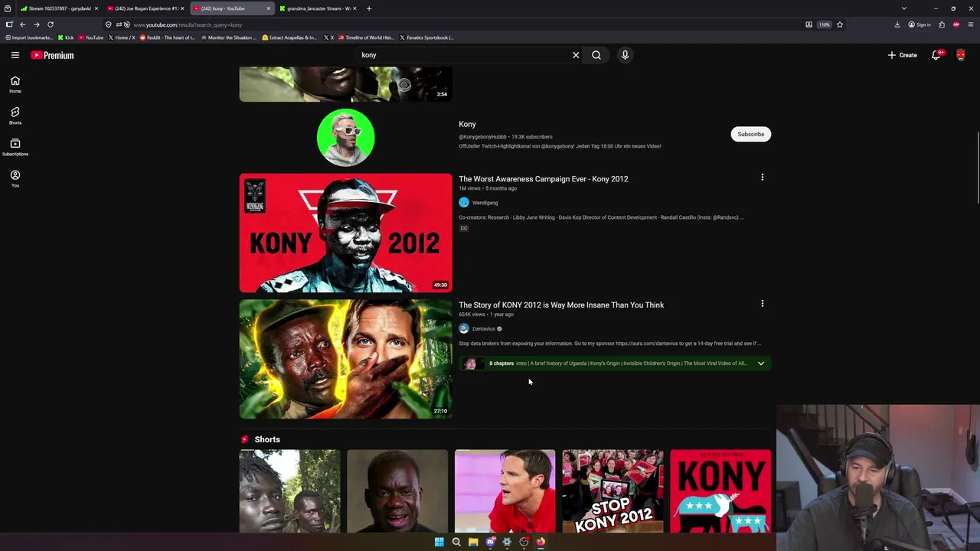The image size is (980, 551).
Task: Sign in to the browser account
Action: [920, 24]
